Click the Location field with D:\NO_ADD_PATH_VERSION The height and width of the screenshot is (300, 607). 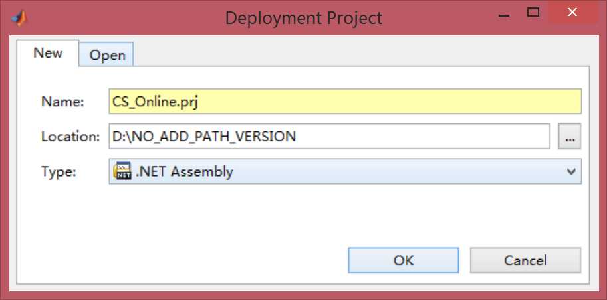pos(330,137)
